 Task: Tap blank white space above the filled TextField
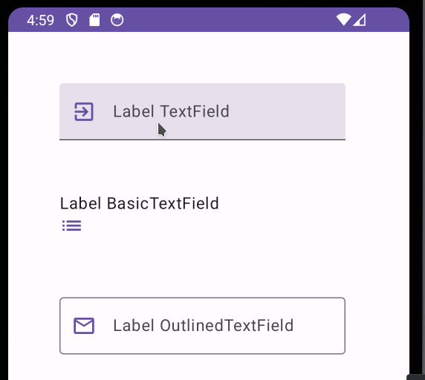(x=202, y=58)
